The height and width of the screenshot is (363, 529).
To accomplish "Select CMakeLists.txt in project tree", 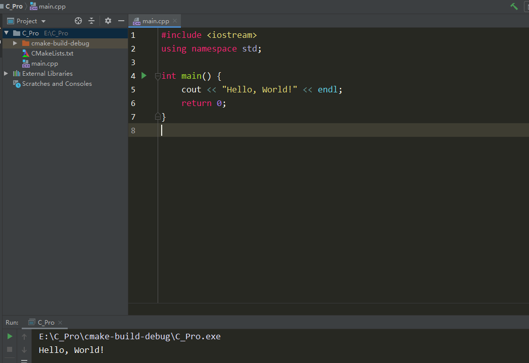I will [52, 53].
